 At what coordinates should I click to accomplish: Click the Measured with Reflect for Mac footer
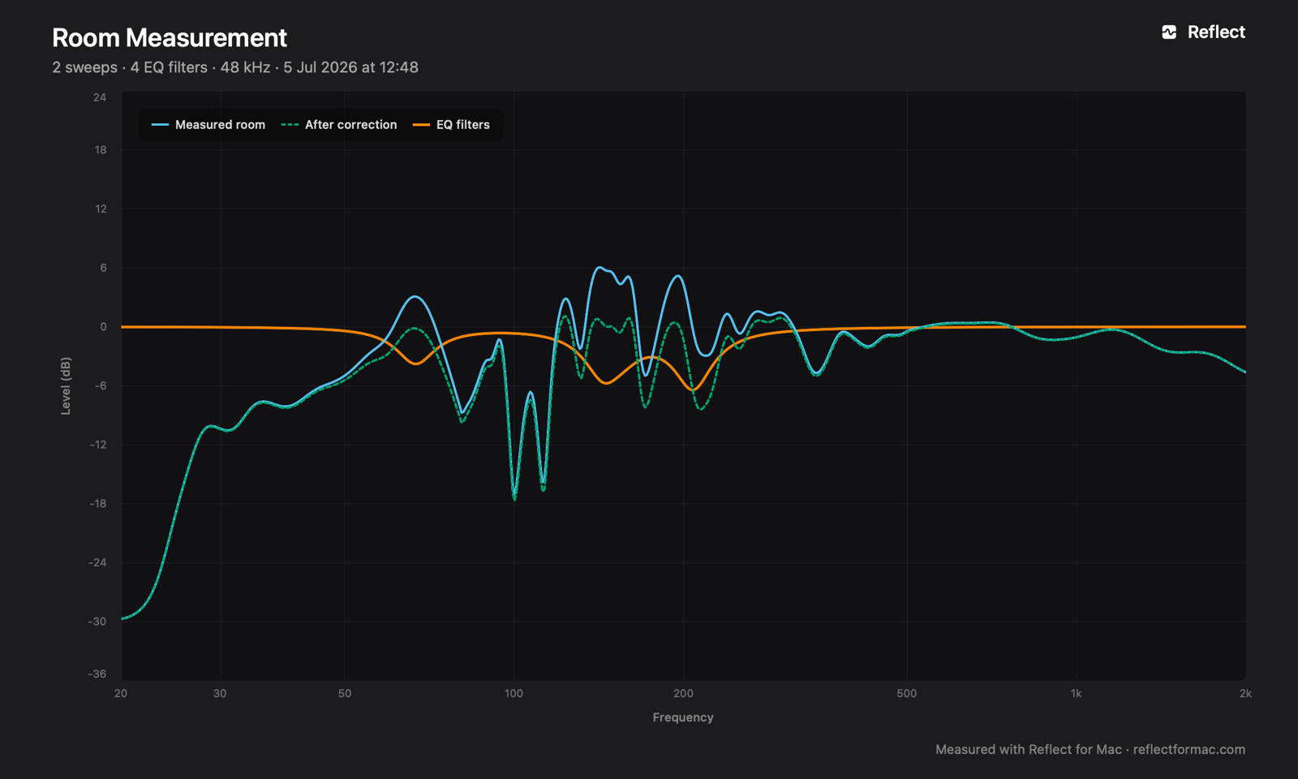tap(1090, 750)
